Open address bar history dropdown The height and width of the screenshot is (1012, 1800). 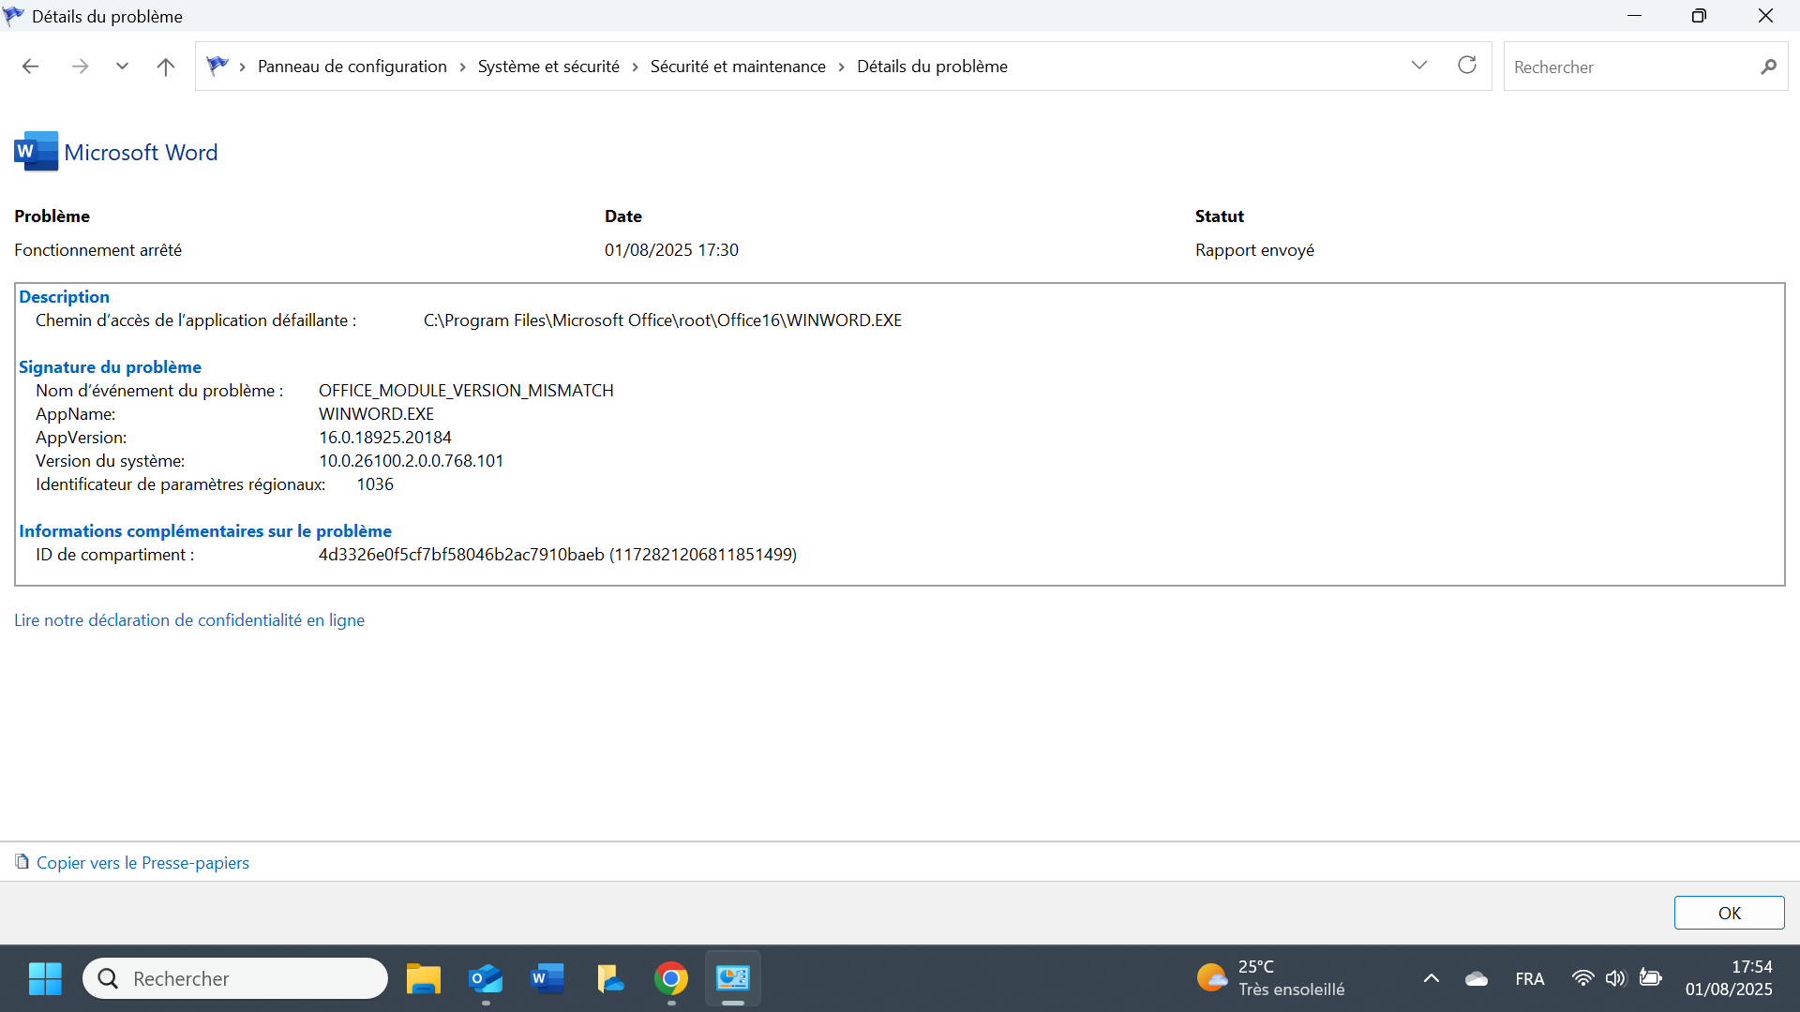coord(1419,66)
